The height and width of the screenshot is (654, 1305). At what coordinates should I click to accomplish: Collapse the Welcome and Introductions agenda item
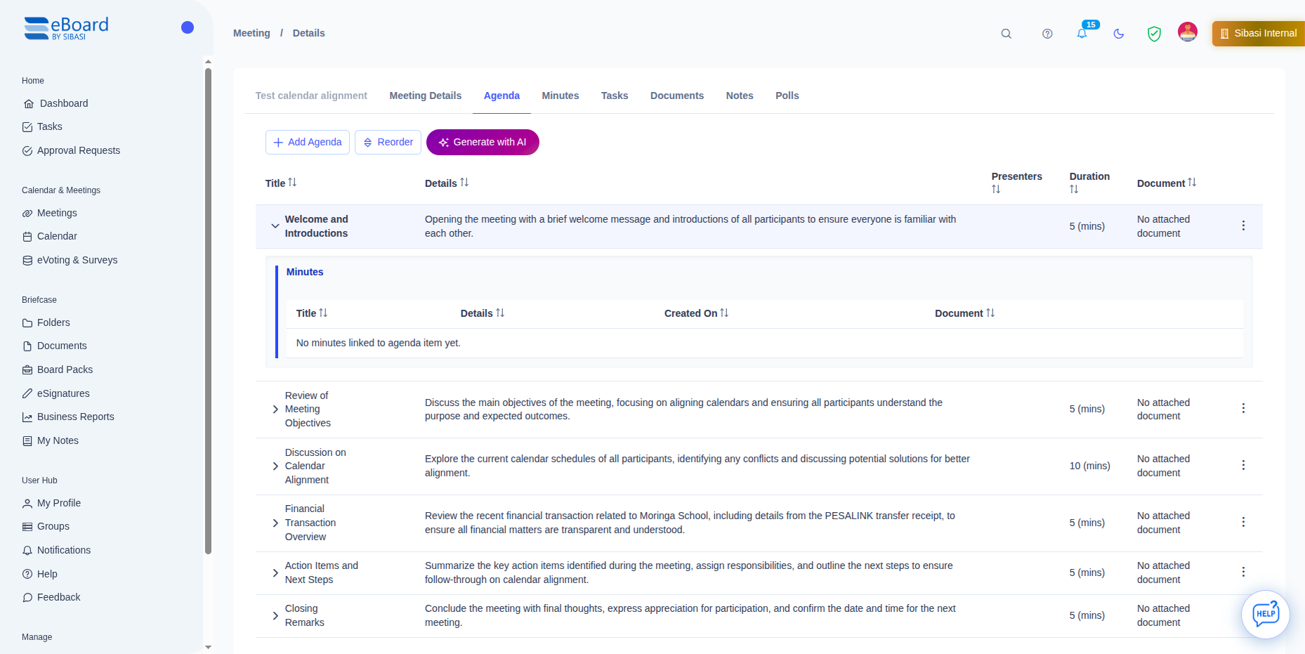[x=275, y=225]
